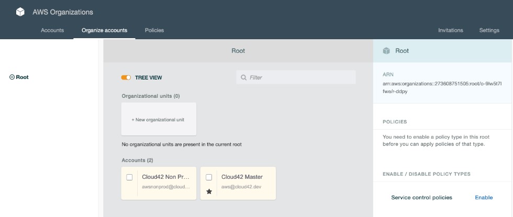Create a new organizational unit
The width and height of the screenshot is (513, 217).
coord(159,119)
